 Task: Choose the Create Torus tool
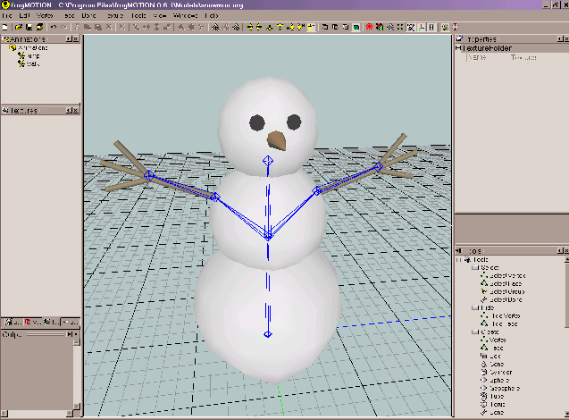click(x=493, y=405)
